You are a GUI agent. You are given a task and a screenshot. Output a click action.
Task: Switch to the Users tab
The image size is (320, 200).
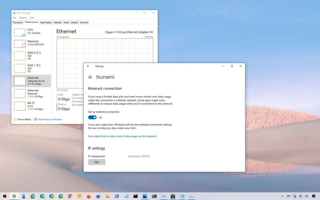[x=66, y=22]
